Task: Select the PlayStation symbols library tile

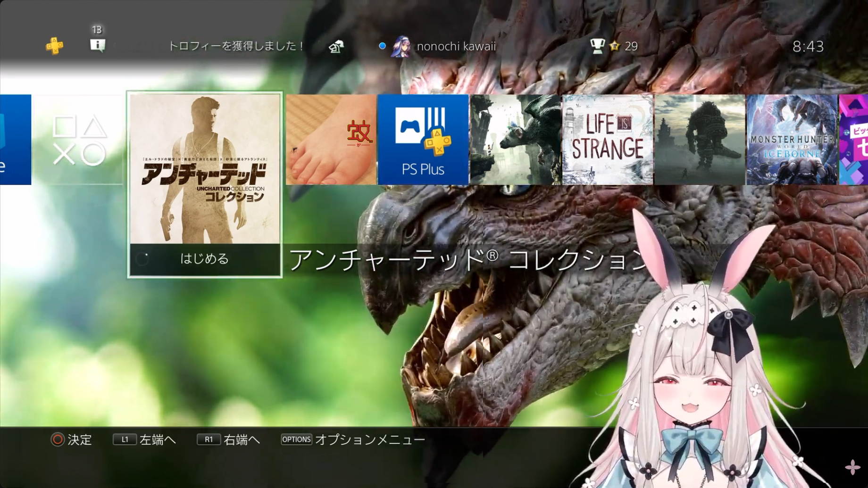Action: pos(78,140)
